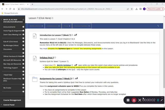The image size is (165, 110).
Task: Cancel the recording with the X icon
Action: point(140,100)
